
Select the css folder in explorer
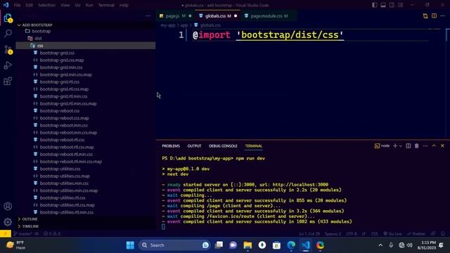[86, 46]
